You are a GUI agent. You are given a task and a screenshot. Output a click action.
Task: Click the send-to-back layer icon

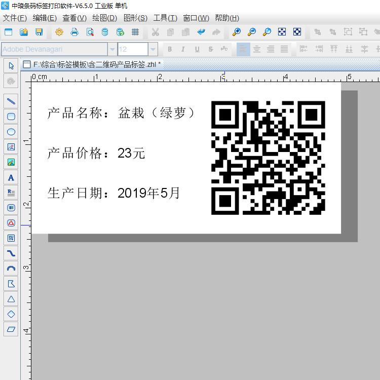click(x=333, y=32)
